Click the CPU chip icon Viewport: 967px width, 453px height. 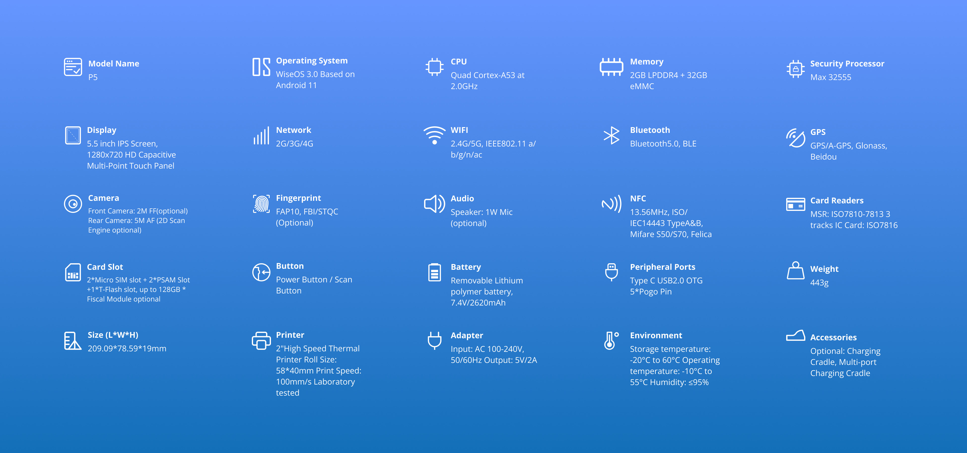coord(434,67)
